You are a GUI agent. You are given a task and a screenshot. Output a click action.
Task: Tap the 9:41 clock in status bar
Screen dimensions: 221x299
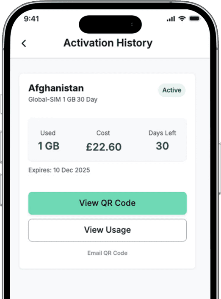tap(31, 19)
